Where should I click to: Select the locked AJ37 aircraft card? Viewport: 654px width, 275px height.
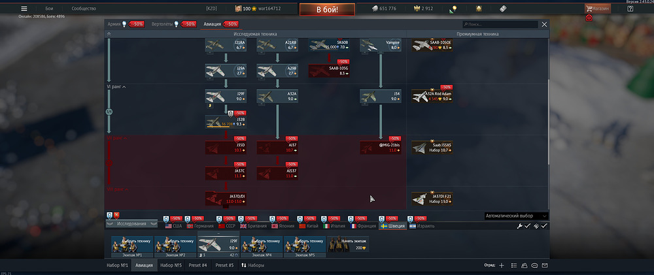coord(277,148)
